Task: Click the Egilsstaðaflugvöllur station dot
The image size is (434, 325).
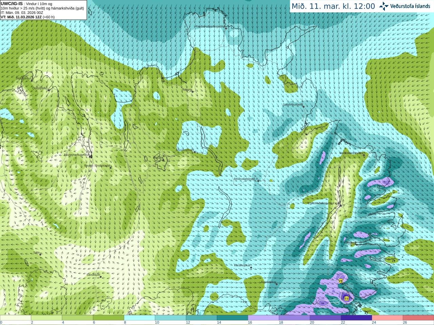Action: (x=340, y=205)
